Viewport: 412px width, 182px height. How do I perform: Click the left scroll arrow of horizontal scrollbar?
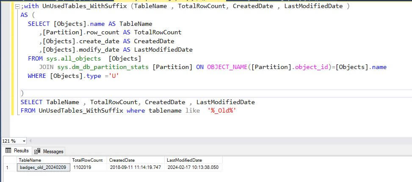(x=30, y=141)
